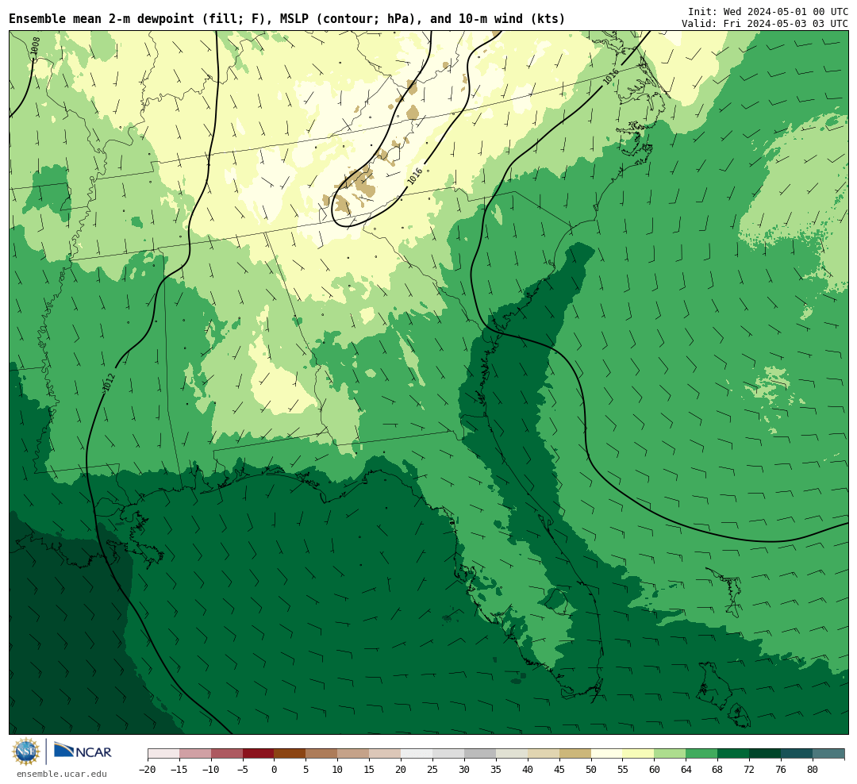Viewport: 857px width, 784px height.
Task: Pick the gray swatch between 30 and 35
Action: pyautogui.click(x=480, y=754)
